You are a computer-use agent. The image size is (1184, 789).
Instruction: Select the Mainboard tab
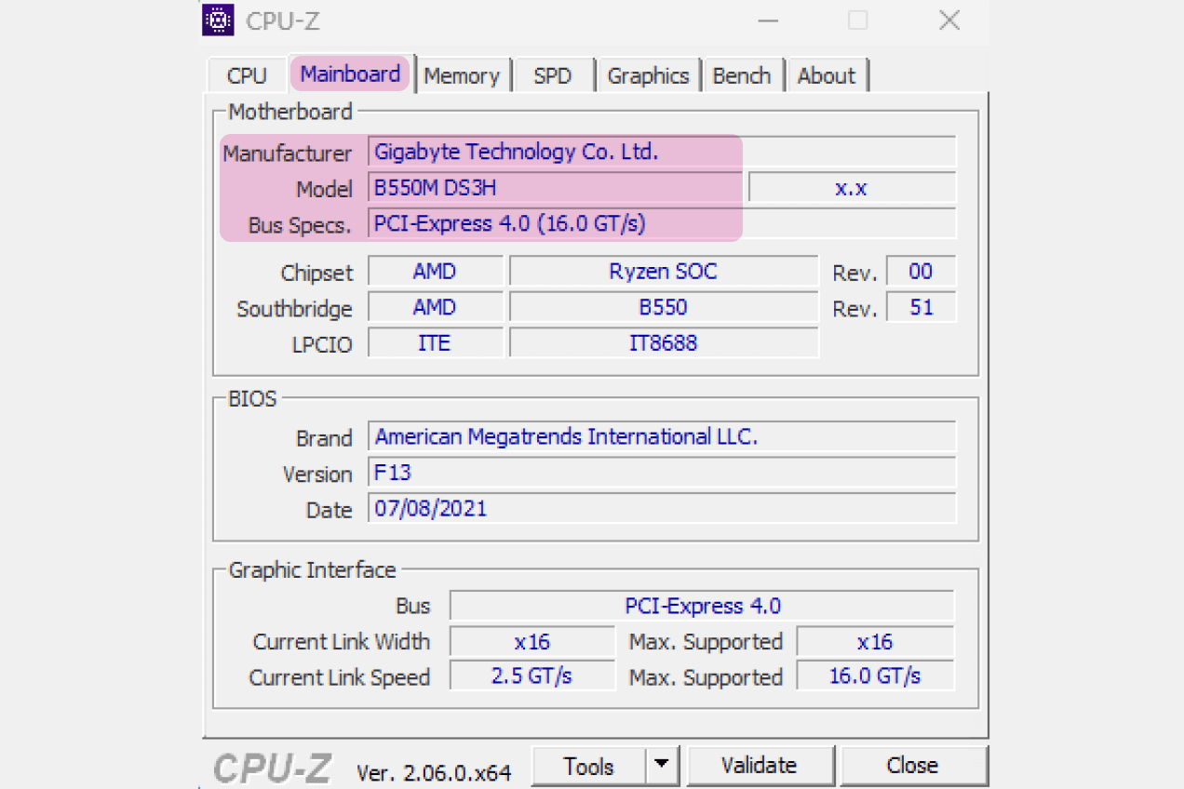coord(350,74)
